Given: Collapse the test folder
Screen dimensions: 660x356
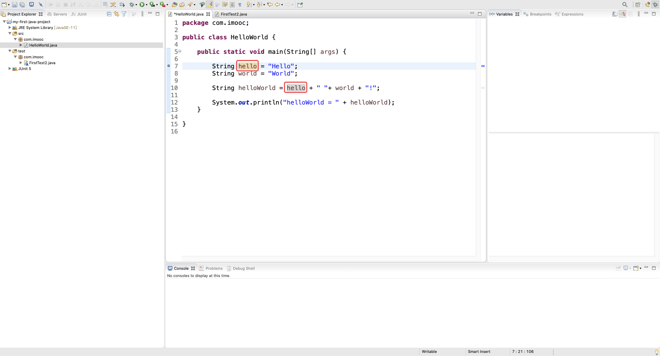Looking at the screenshot, I should (x=10, y=51).
